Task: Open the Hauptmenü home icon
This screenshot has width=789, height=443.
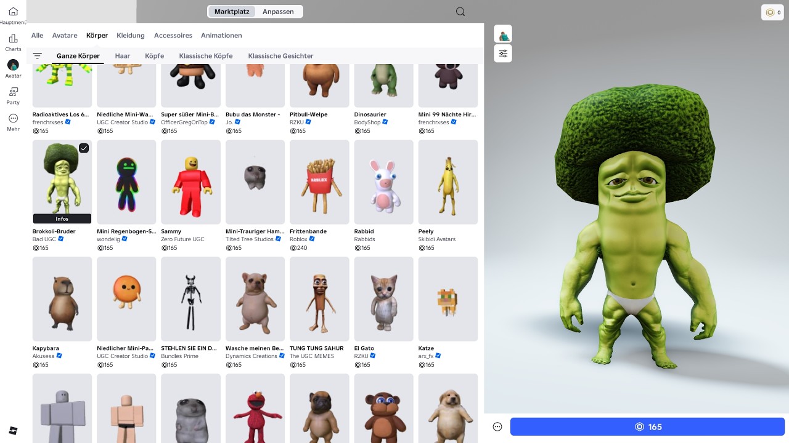Action: tap(13, 12)
